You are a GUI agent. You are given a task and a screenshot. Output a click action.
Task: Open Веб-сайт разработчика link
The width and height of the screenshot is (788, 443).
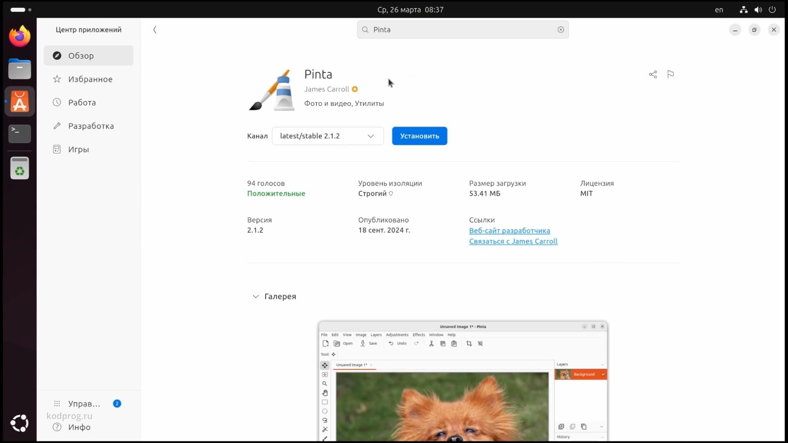point(509,231)
